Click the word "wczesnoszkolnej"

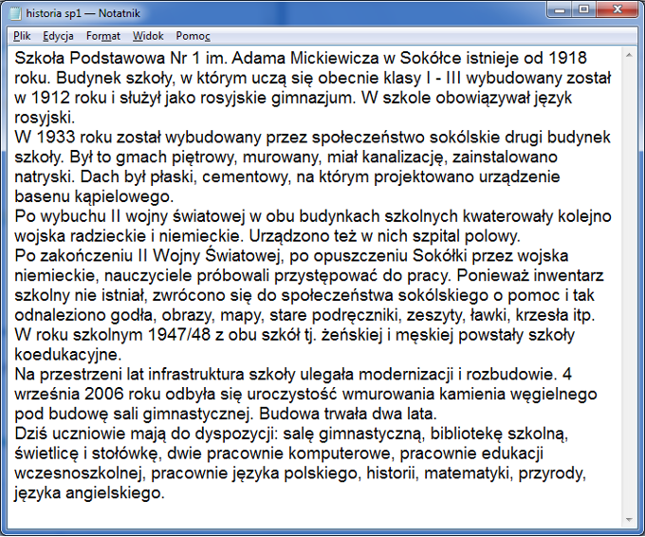click(x=79, y=472)
